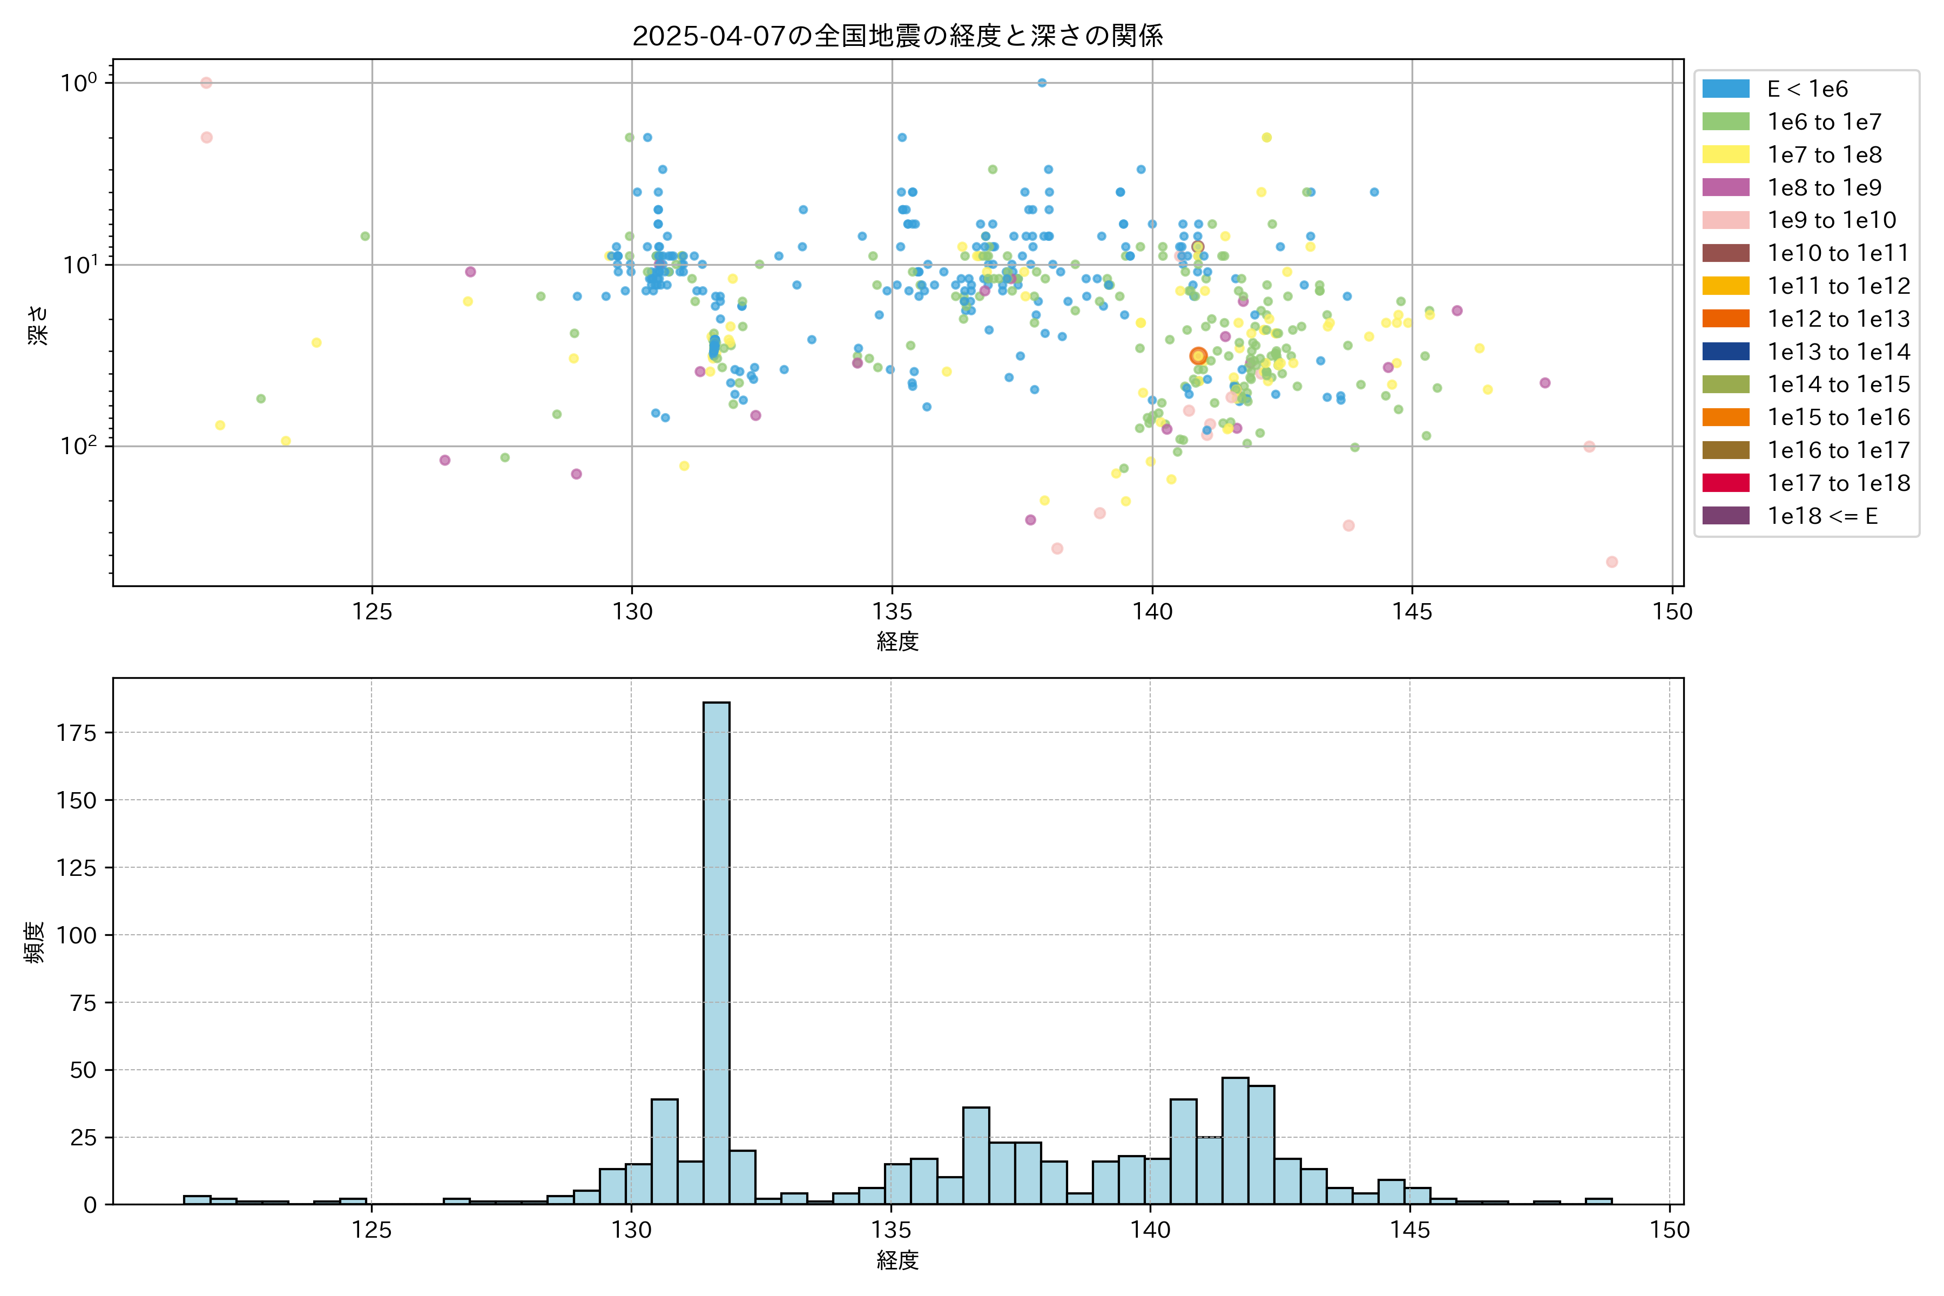Click the tallest histogram bar near longitude 131.5
This screenshot has height=1296, width=1944.
716,950
